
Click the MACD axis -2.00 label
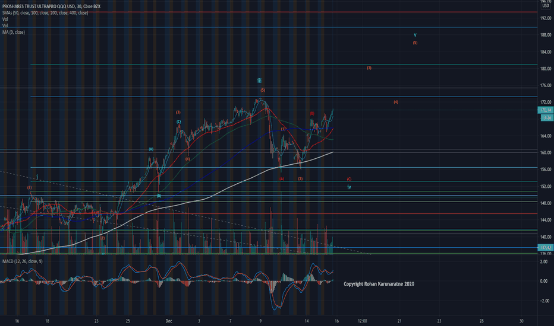[544, 301]
